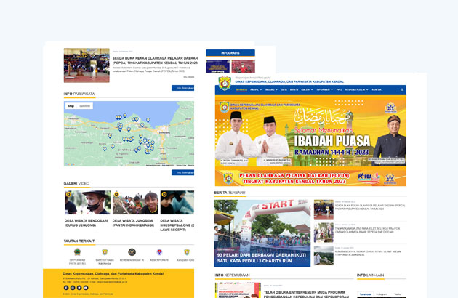The height and width of the screenshot is (298, 458).
Task: Go to the Beranda menu item
Action: pos(241,89)
